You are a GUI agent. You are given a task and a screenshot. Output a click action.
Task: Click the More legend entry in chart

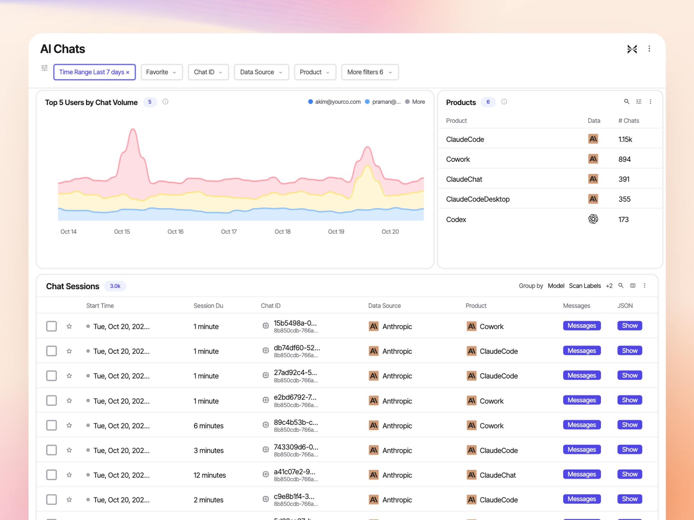(x=415, y=102)
